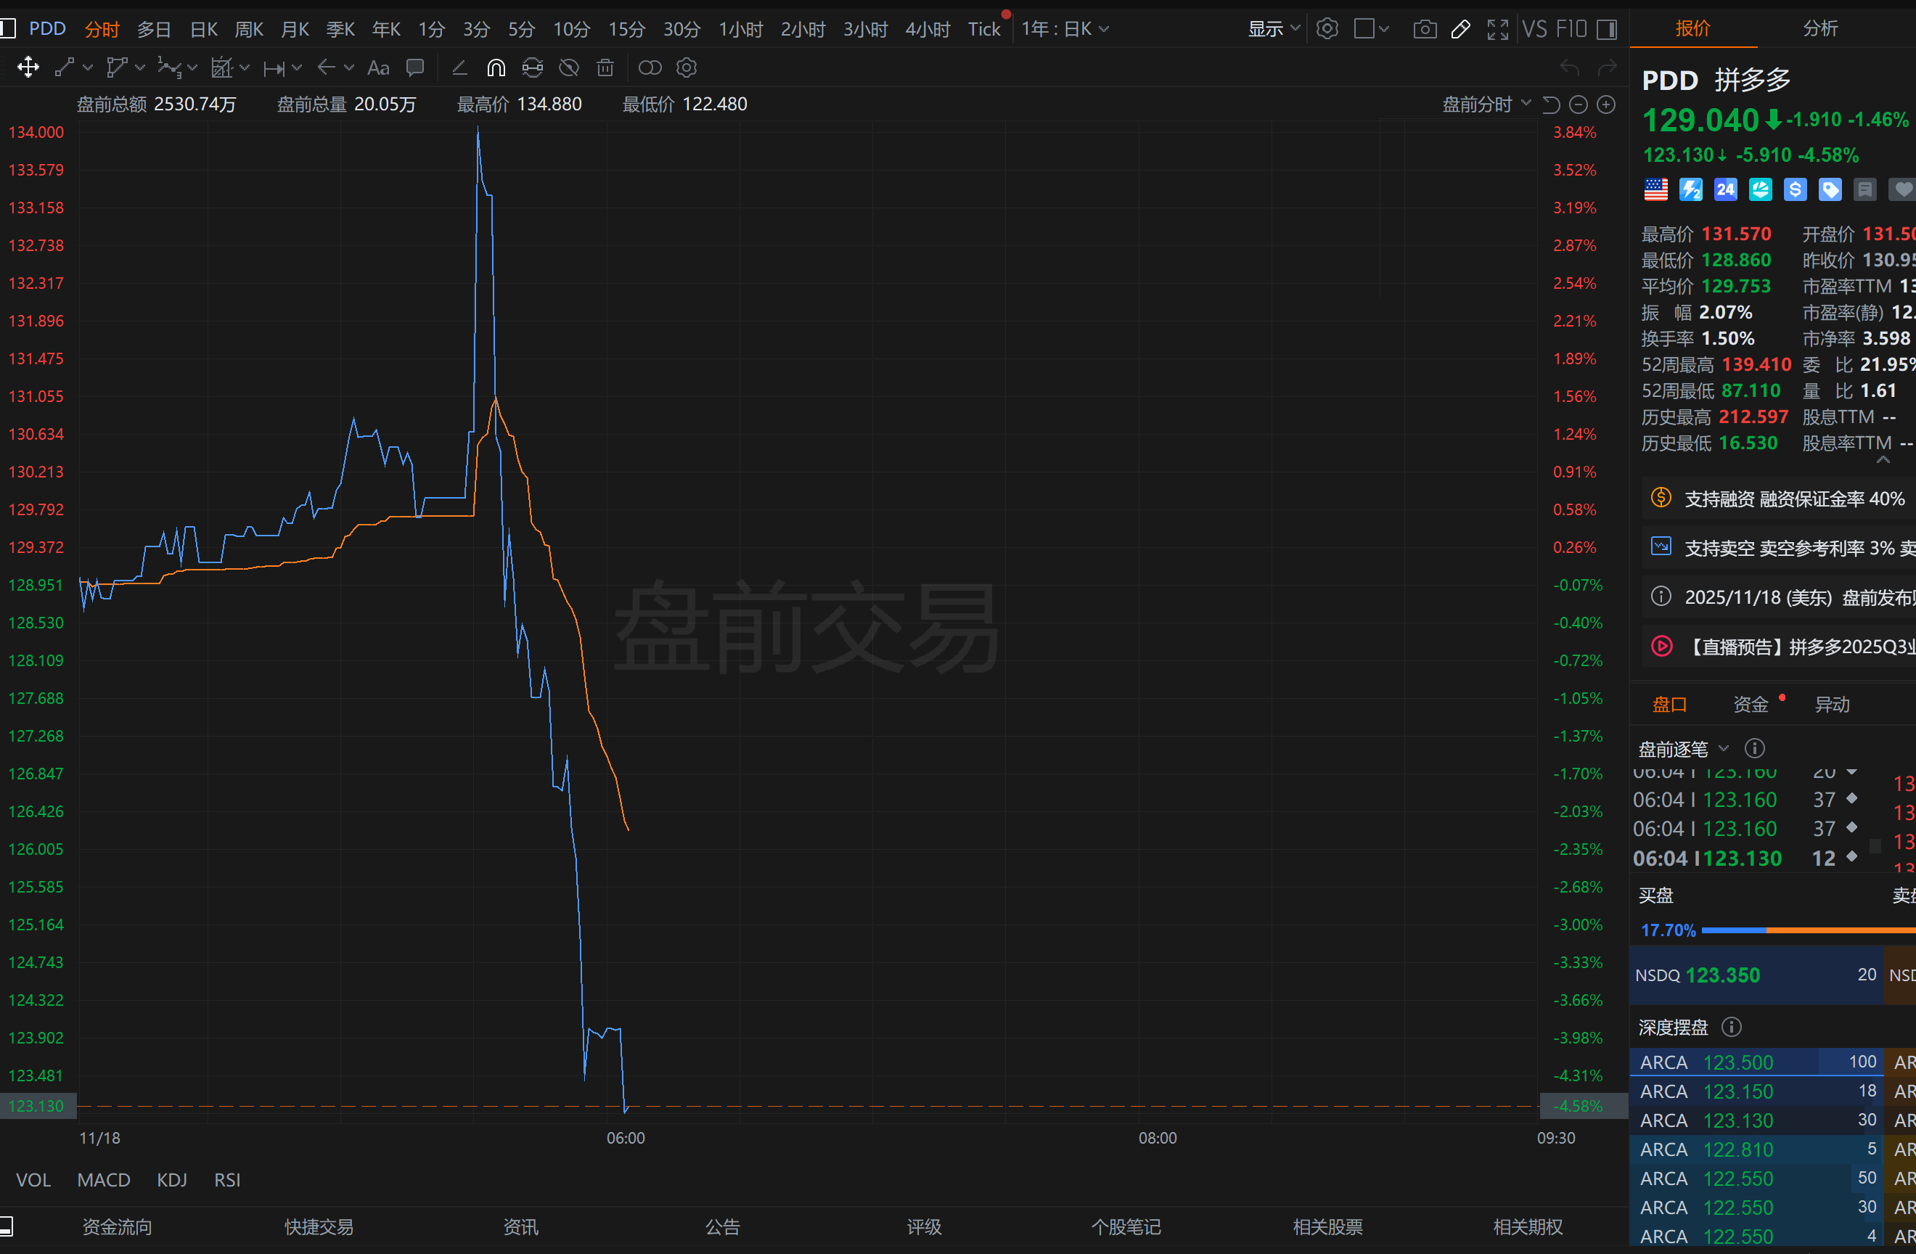Click the trash delete-drawings icon
This screenshot has height=1254, width=1916.
coord(605,68)
